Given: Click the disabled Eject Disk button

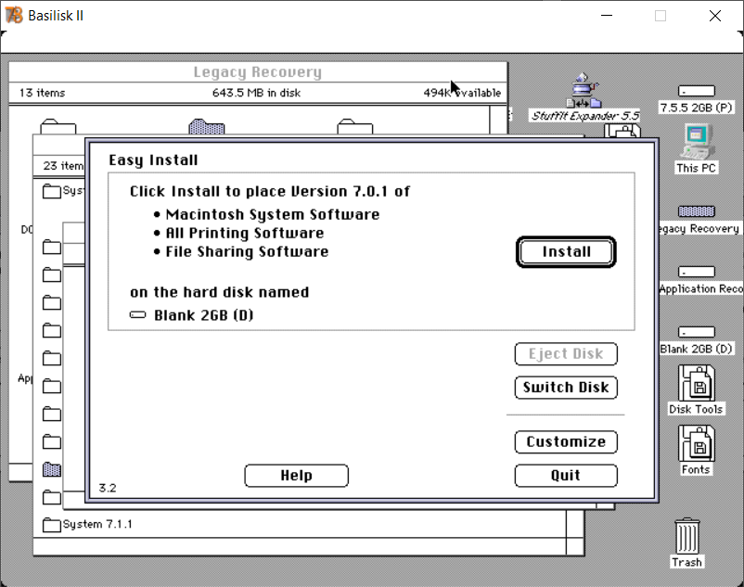Looking at the screenshot, I should click(x=566, y=354).
